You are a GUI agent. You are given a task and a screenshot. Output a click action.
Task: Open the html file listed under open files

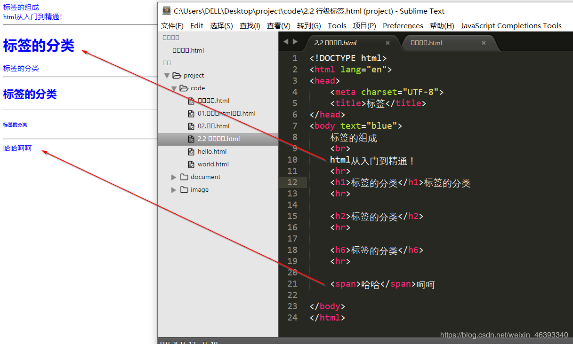188,50
